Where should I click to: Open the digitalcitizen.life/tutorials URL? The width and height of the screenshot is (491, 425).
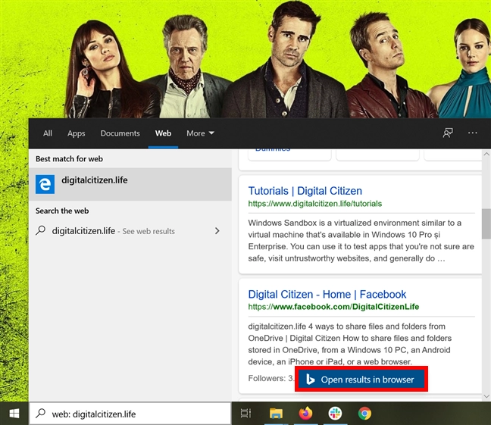315,204
